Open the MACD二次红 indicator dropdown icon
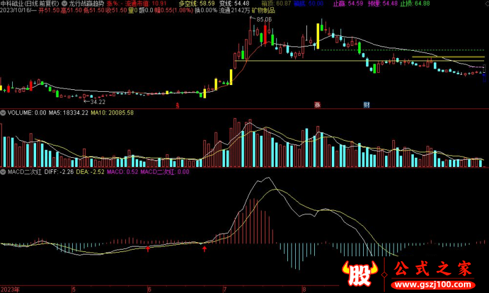Screen dimensions: 489x293 click(x=3, y=172)
